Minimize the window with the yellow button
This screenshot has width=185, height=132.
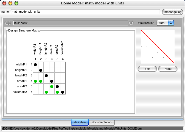pos(10,3)
